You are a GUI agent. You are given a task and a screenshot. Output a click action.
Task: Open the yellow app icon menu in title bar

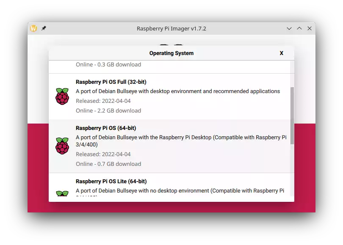point(34,28)
